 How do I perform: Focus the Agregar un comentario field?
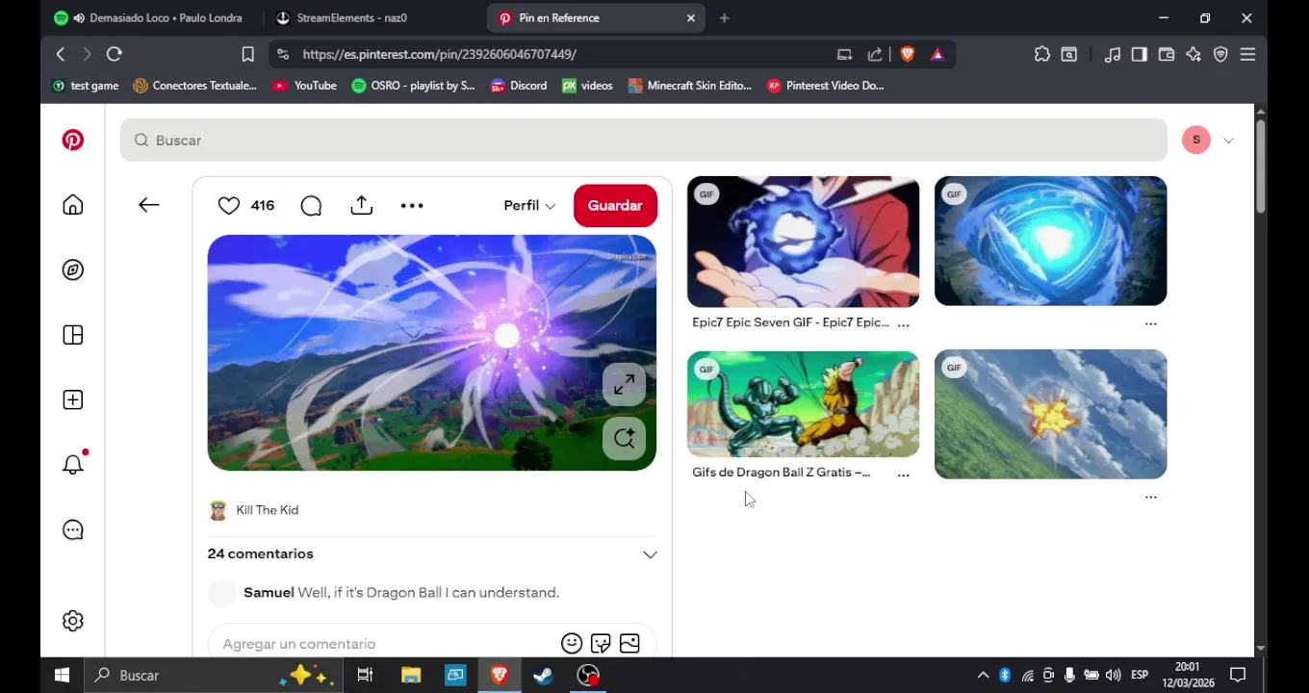point(385,644)
